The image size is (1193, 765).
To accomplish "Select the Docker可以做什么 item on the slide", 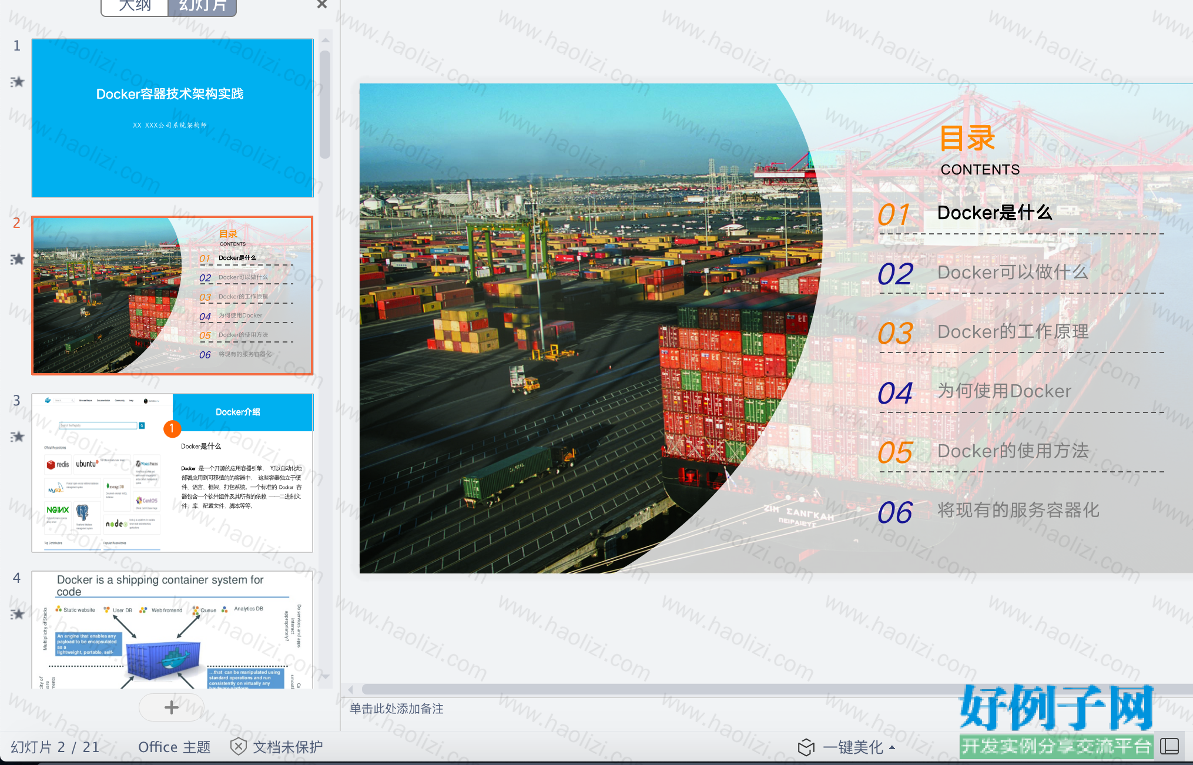I will [1013, 272].
